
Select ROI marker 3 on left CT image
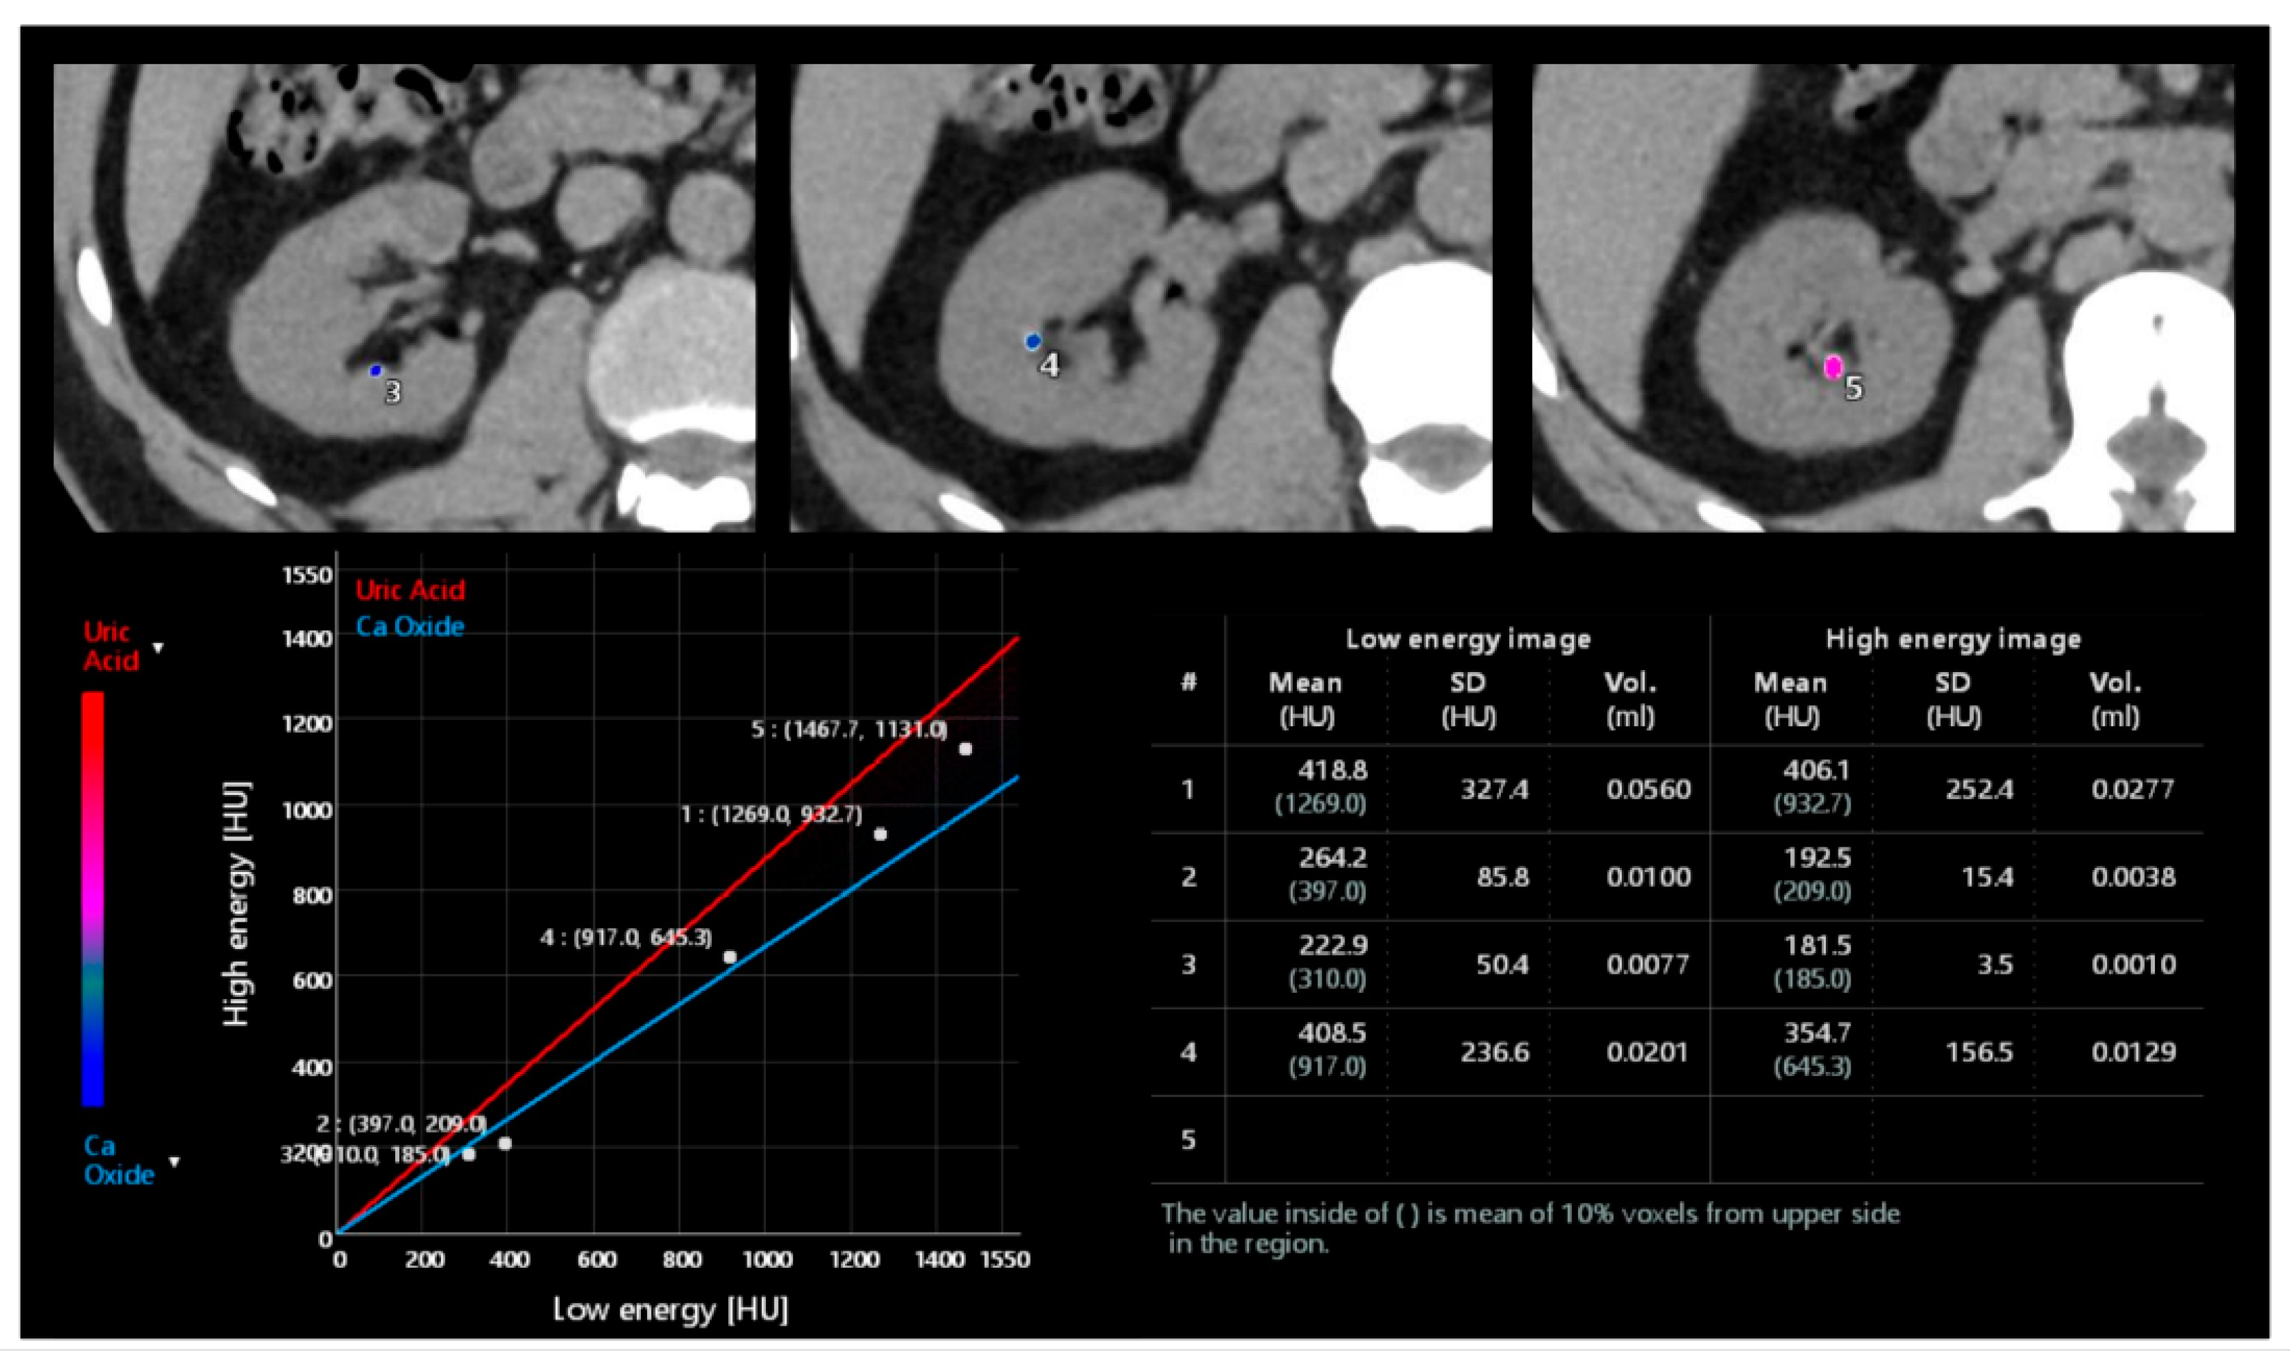coord(376,371)
